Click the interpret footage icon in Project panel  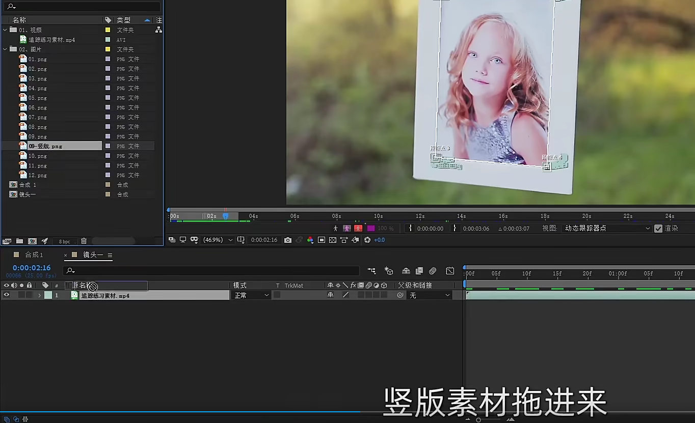point(7,241)
